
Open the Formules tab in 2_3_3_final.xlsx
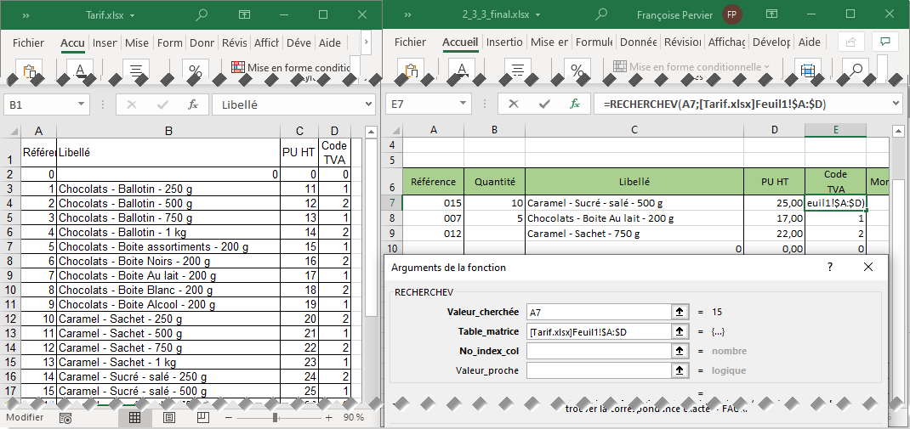[594, 42]
